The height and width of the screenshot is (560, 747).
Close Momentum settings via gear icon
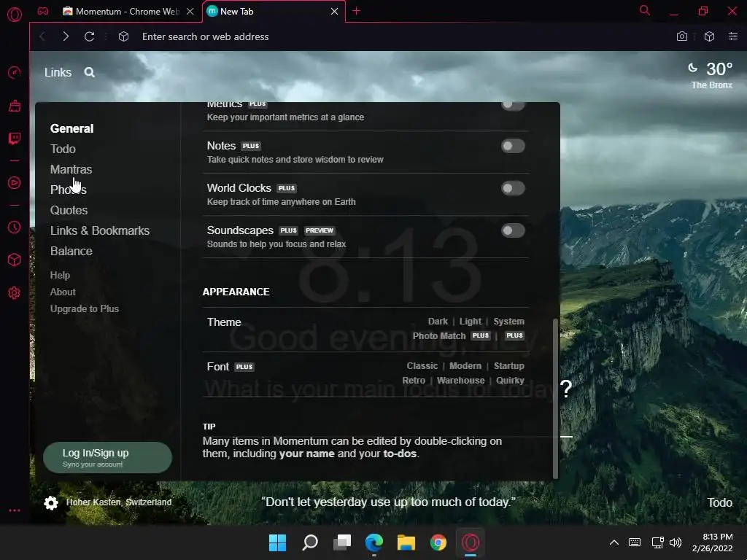click(51, 503)
